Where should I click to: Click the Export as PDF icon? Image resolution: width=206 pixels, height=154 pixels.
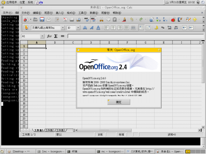click(64, 20)
